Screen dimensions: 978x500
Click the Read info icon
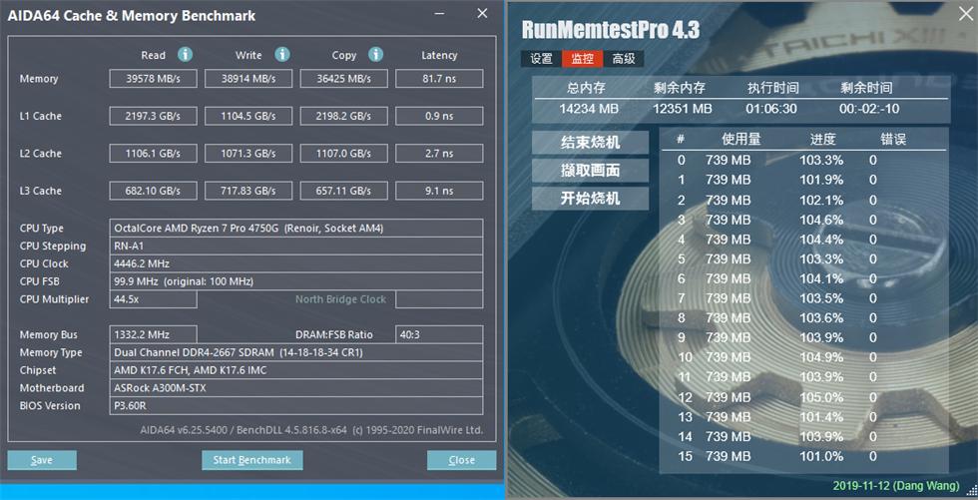pyautogui.click(x=186, y=55)
